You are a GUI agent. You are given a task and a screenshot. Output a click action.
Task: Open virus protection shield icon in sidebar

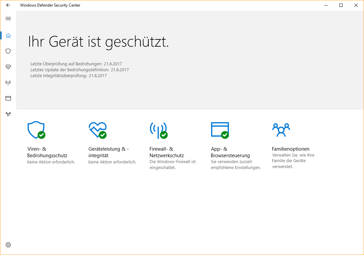point(8,51)
